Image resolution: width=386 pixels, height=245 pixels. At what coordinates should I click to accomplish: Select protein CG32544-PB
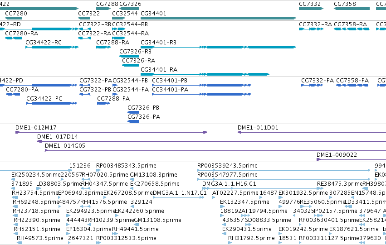(115, 85)
